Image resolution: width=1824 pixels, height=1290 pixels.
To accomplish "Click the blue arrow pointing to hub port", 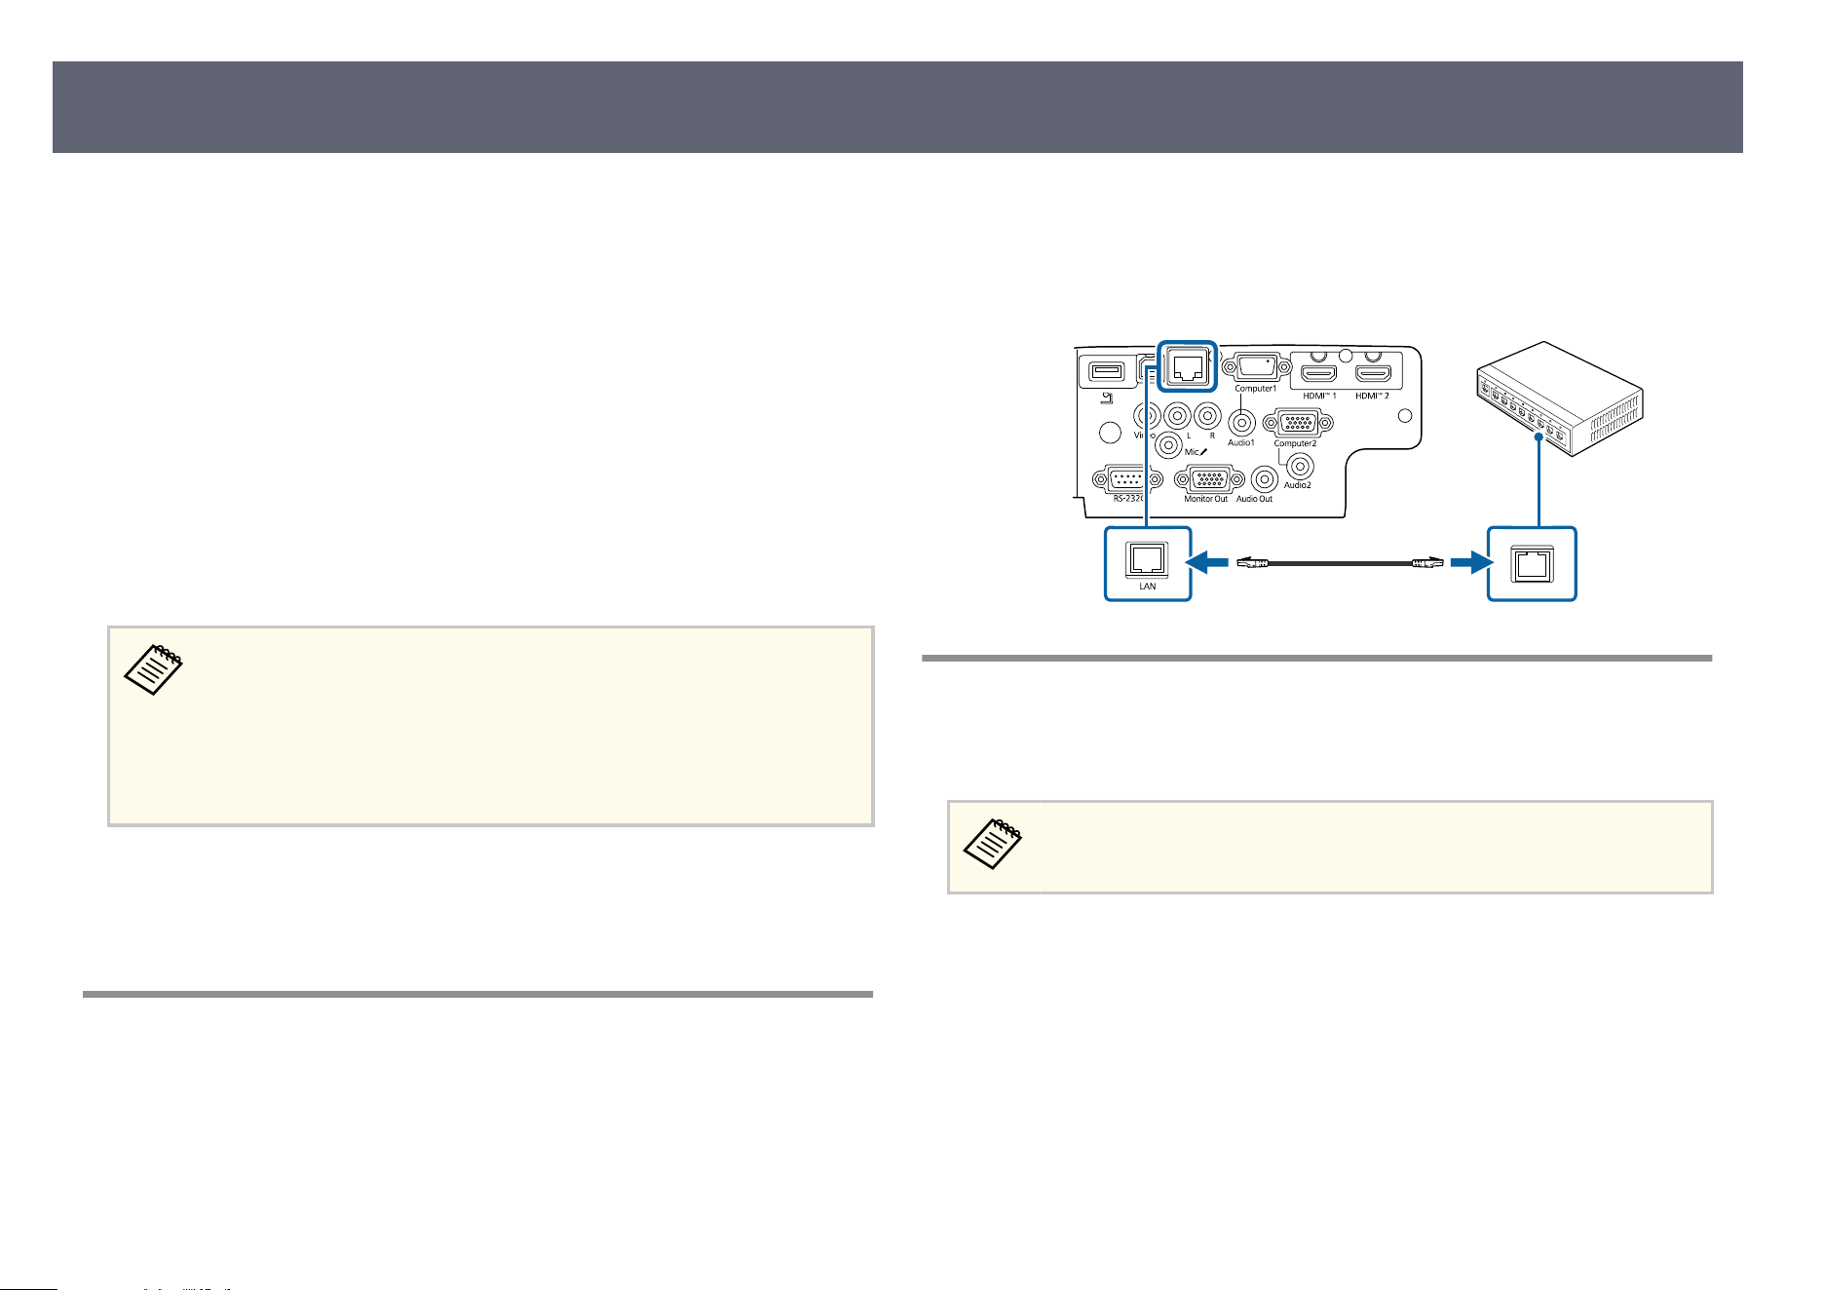I will coord(1471,562).
